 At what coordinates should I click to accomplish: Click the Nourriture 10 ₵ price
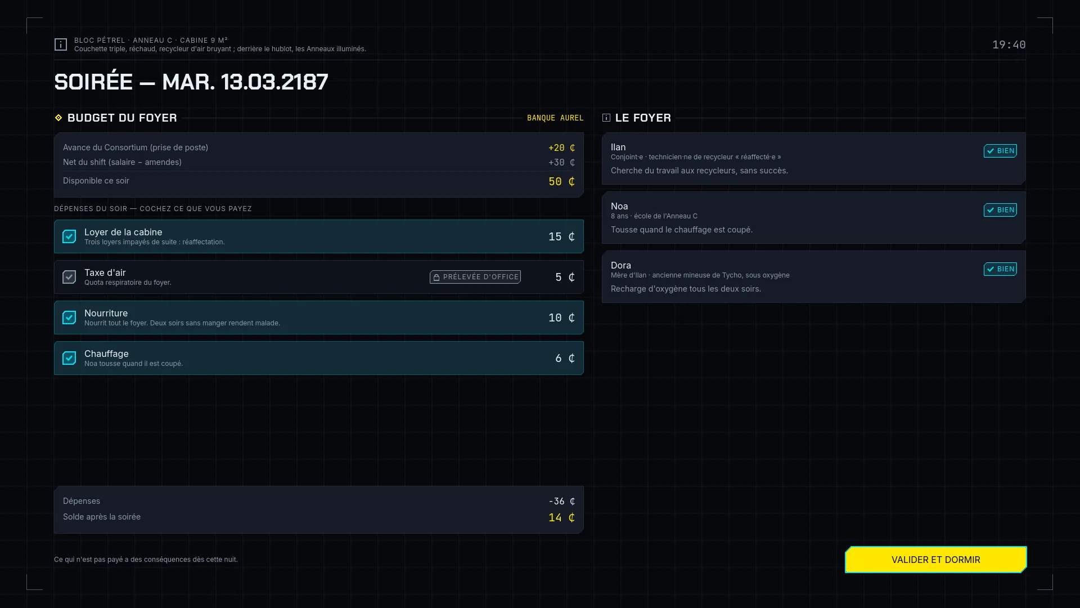point(561,318)
